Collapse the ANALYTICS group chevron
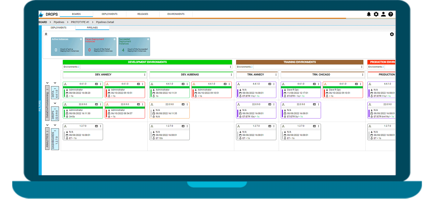Viewport: 434px width, 199px height. click(47, 125)
